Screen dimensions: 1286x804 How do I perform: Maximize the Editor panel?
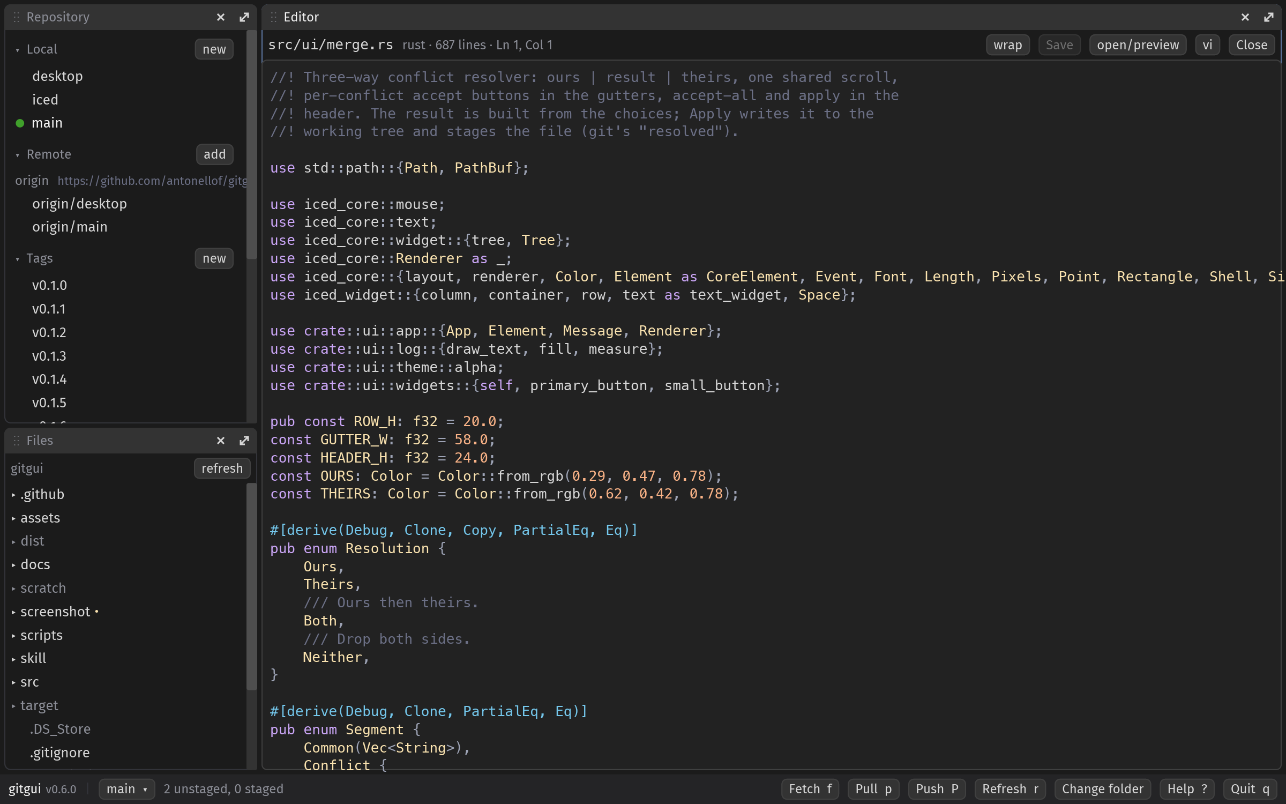pyautogui.click(x=1269, y=17)
